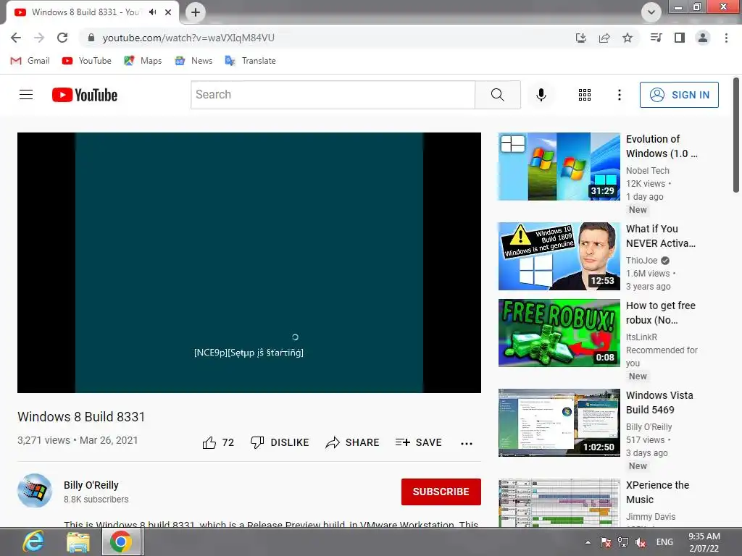Click the Nobel Tech channel name
The image size is (742, 556).
tap(647, 171)
